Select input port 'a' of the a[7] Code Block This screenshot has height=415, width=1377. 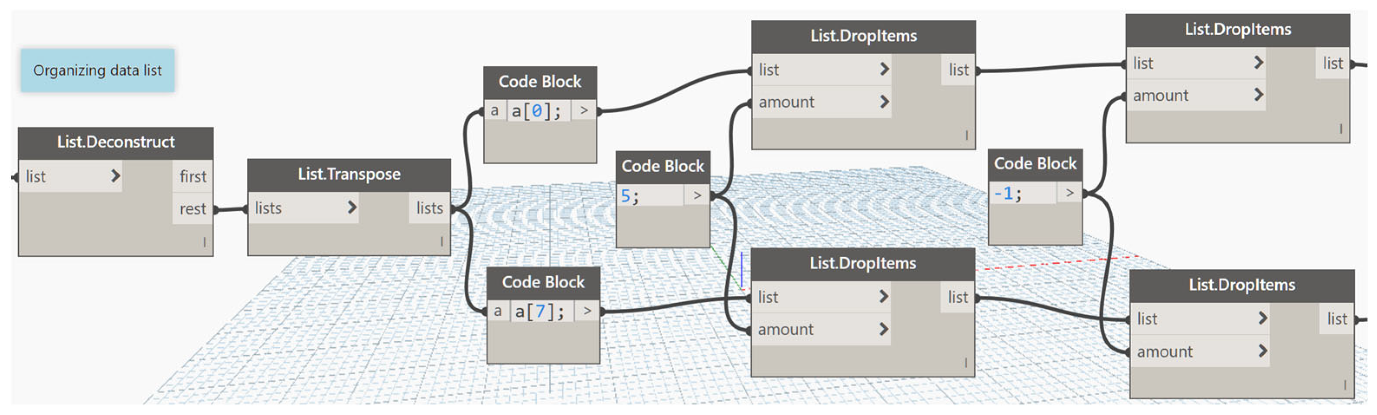pyautogui.click(x=498, y=311)
